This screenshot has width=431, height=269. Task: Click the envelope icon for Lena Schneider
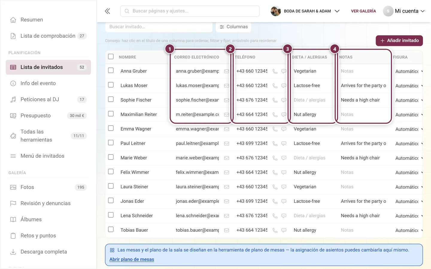[x=227, y=216]
